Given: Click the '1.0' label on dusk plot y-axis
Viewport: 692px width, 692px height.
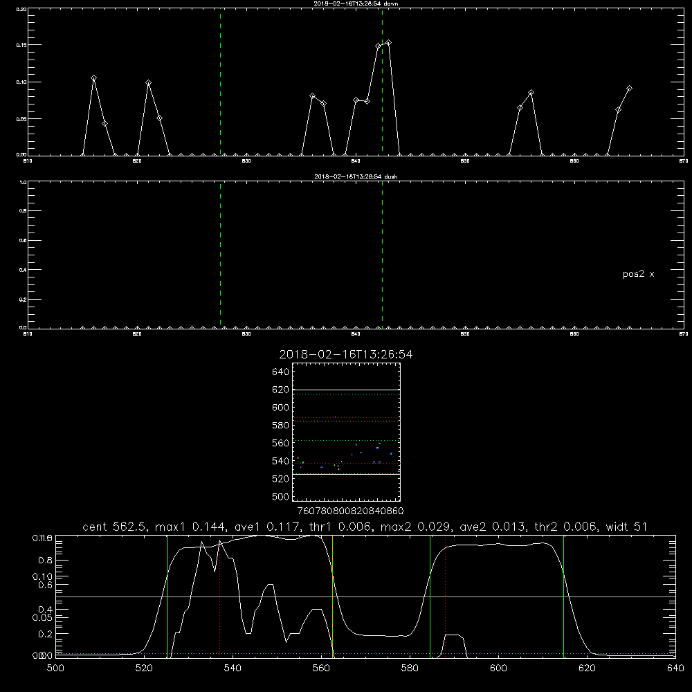Looking at the screenshot, I should 23,182.
